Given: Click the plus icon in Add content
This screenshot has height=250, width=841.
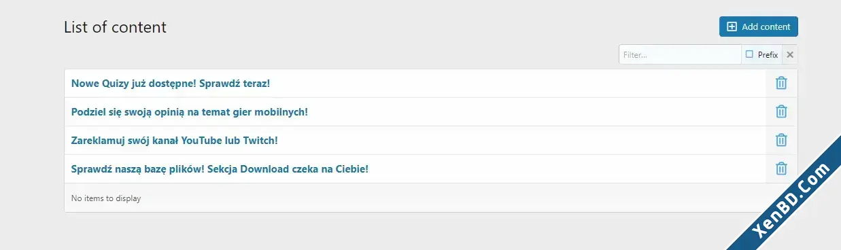Looking at the screenshot, I should (732, 26).
